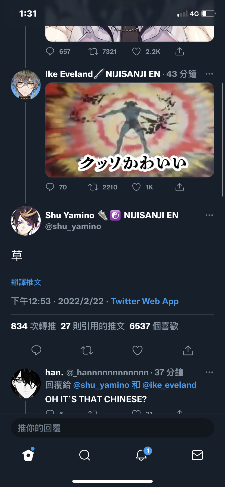Like Ike Eveland's tweet with 1K likes
225x487 pixels.
pos(136,187)
